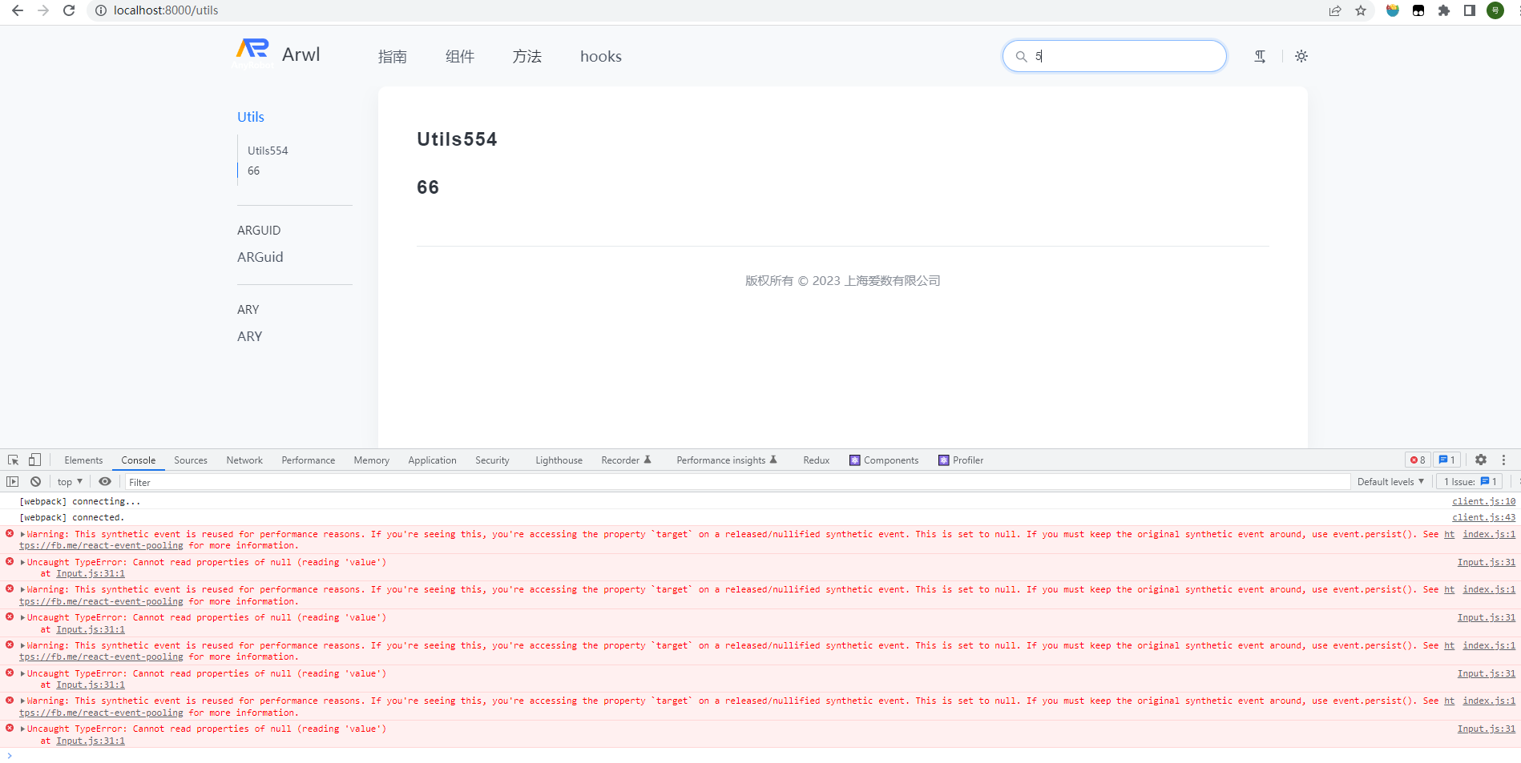The height and width of the screenshot is (763, 1521).
Task: Open the Issues counter badge
Action: click(1468, 481)
